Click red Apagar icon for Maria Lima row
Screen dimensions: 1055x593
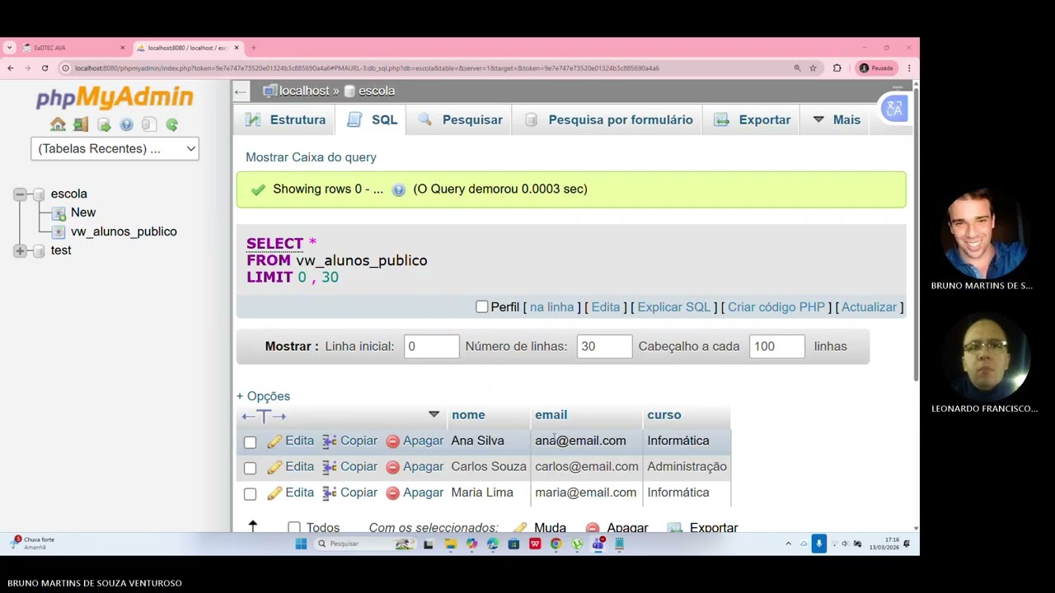pos(393,493)
